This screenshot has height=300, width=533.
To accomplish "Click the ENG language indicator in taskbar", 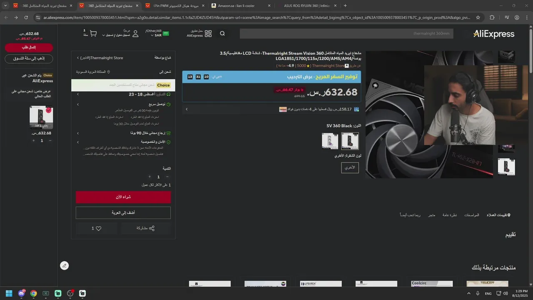I will tap(488, 293).
